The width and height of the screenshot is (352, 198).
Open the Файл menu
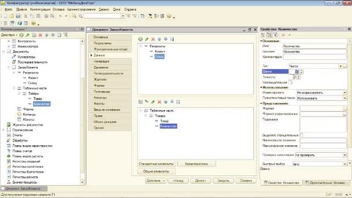(8, 9)
